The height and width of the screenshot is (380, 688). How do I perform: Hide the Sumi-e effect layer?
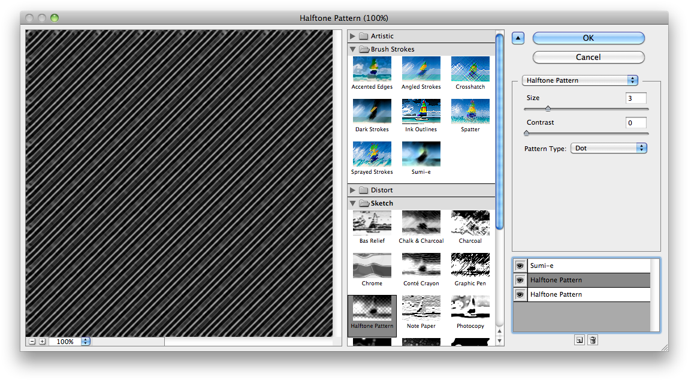pos(520,266)
